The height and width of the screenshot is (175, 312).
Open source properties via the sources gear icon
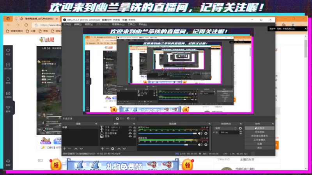click(x=113, y=149)
